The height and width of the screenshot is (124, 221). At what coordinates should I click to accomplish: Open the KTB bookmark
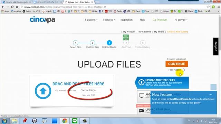[127, 11]
